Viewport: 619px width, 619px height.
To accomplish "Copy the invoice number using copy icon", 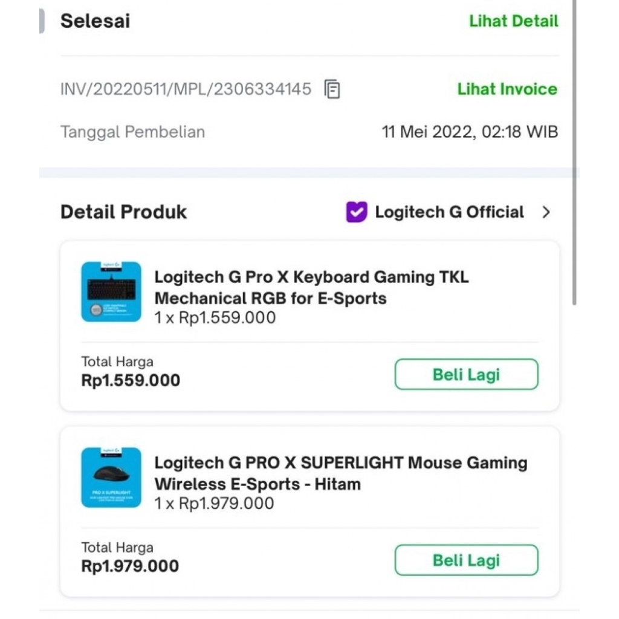I will [x=332, y=89].
